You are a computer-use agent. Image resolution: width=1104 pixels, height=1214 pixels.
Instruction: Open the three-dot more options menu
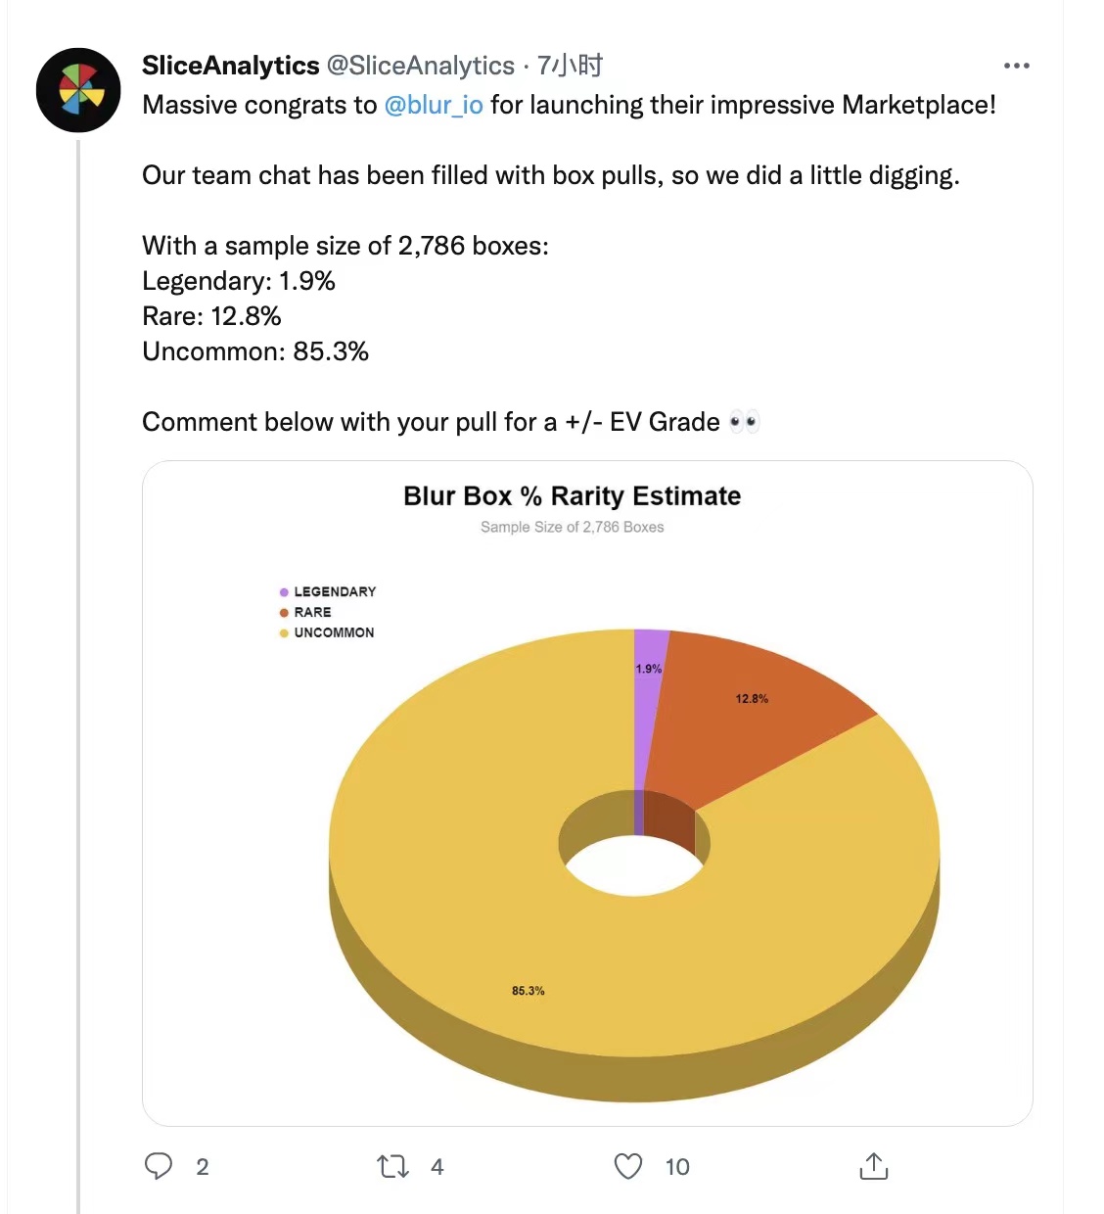[x=1017, y=66]
